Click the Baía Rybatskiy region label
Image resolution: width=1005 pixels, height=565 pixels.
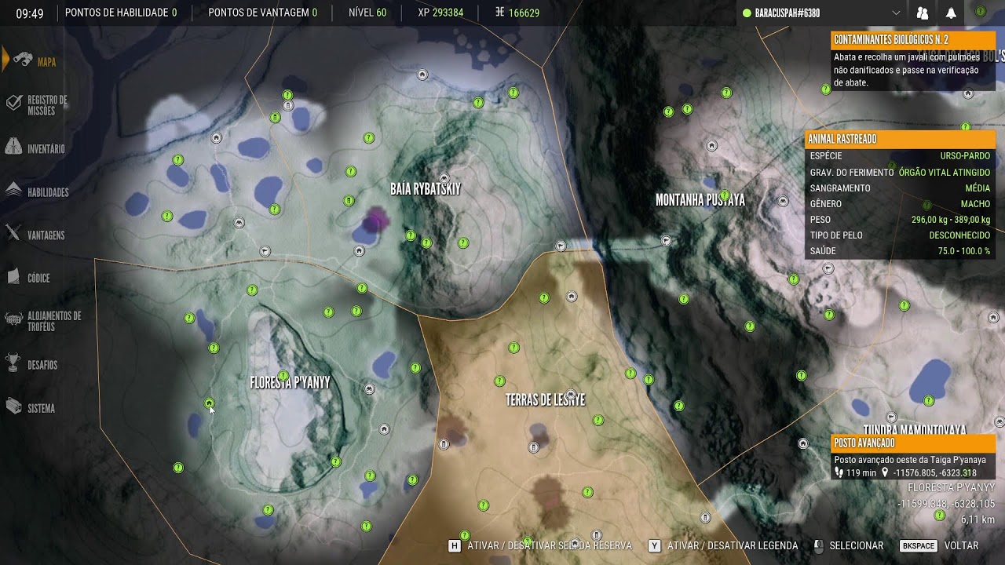tap(426, 189)
